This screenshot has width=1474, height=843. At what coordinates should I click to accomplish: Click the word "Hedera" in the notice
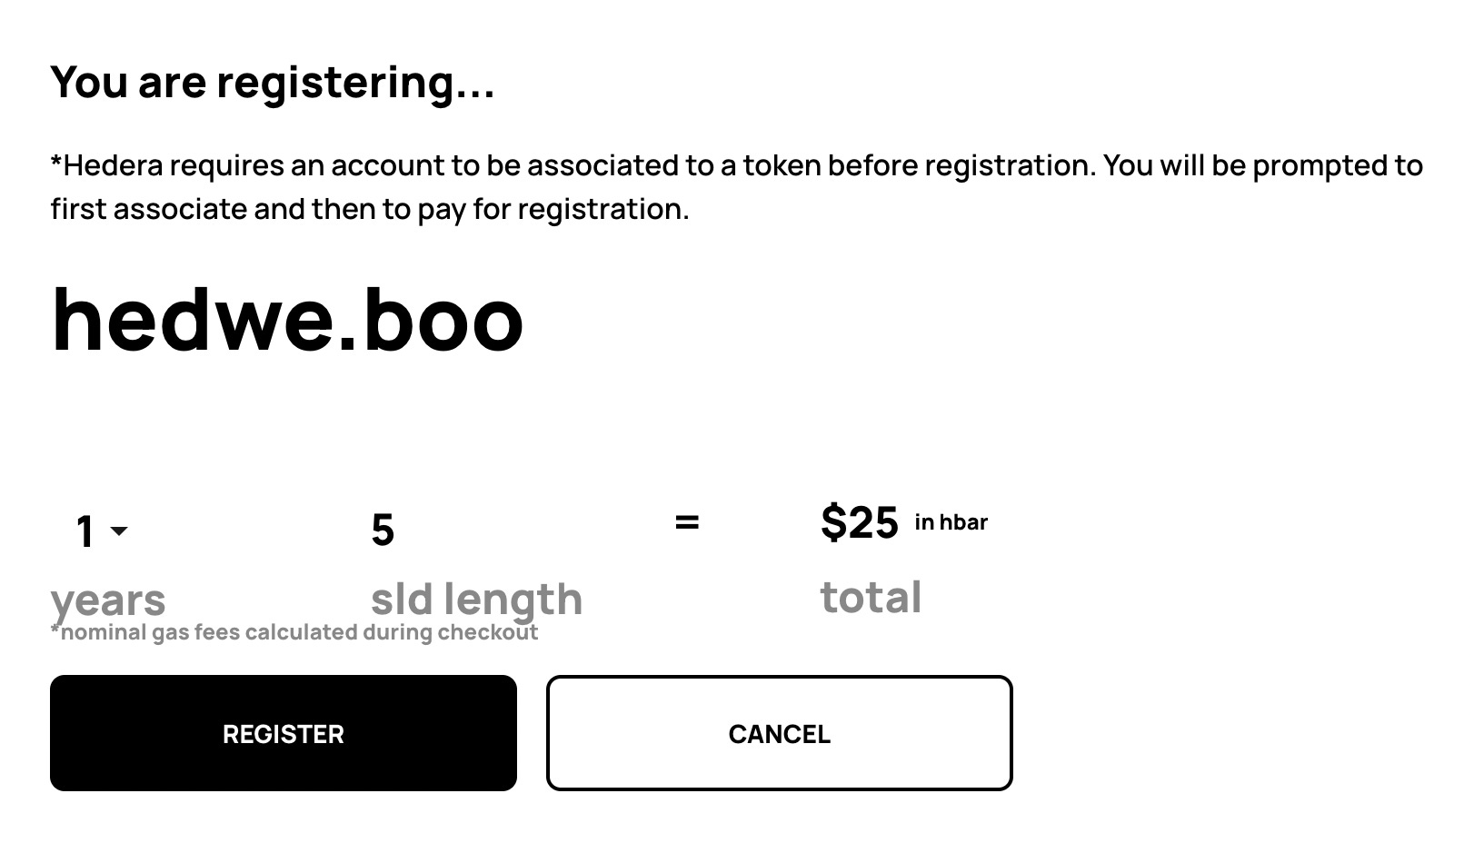click(114, 165)
